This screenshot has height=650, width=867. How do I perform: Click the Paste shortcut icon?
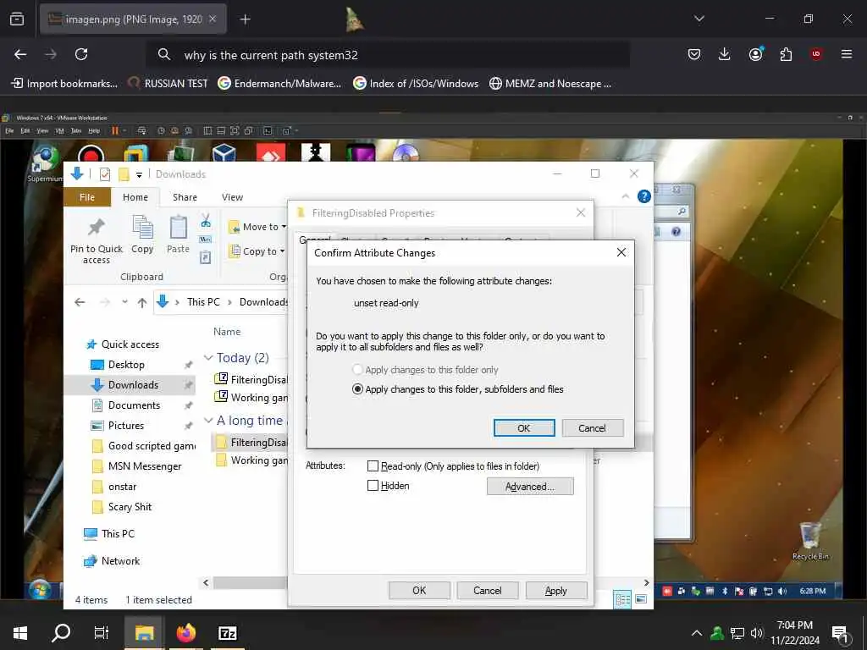[x=206, y=257]
